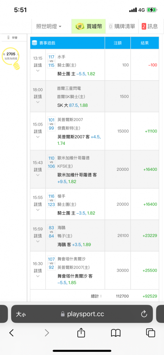Open the 照世明燈 user dropdown
This screenshot has height=355, width=164.
click(49, 27)
